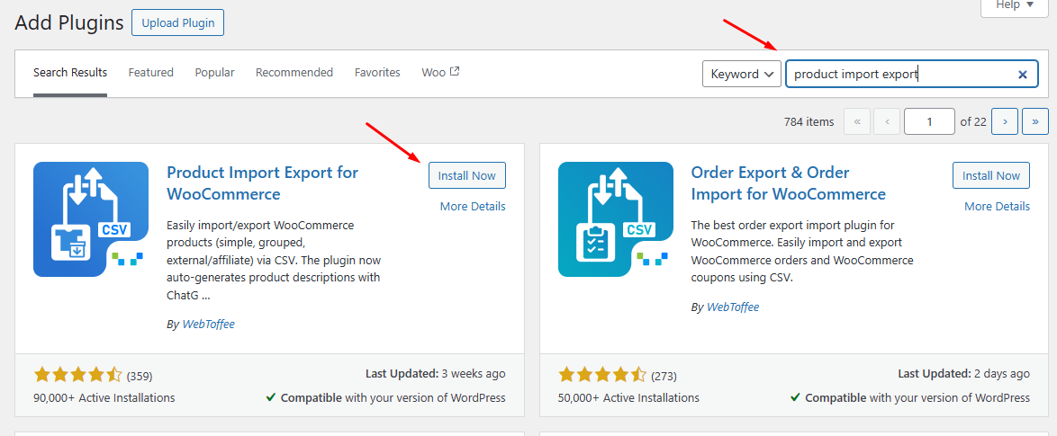The width and height of the screenshot is (1057, 436).
Task: Go to the next results page
Action: coord(1005,121)
